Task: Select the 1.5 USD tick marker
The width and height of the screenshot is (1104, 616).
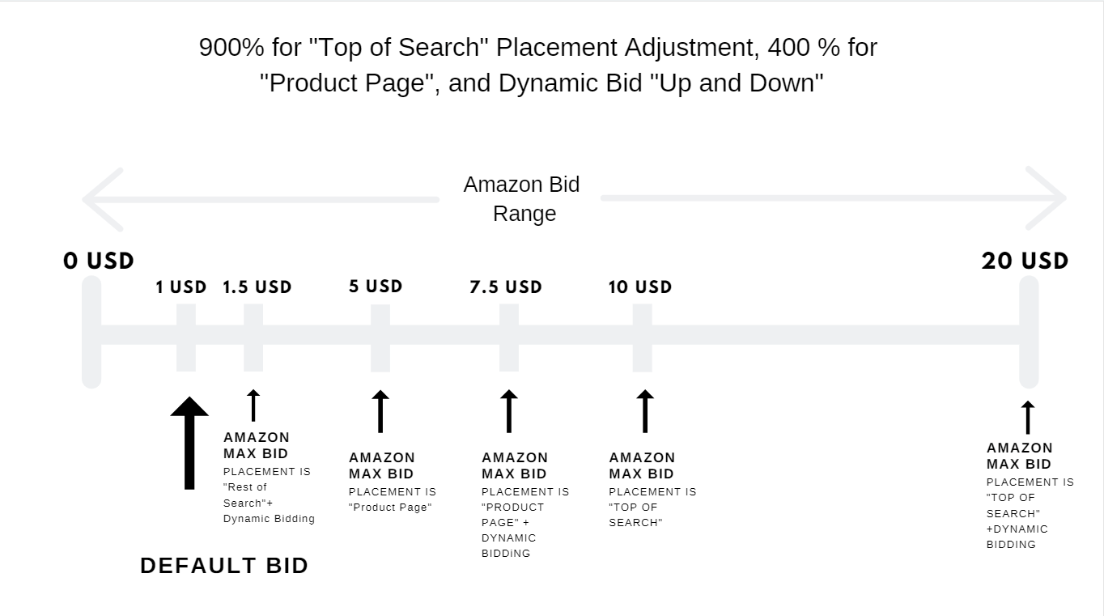Action: (x=253, y=338)
